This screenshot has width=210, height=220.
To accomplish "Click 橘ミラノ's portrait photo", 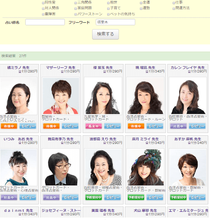I will coord(19,96).
